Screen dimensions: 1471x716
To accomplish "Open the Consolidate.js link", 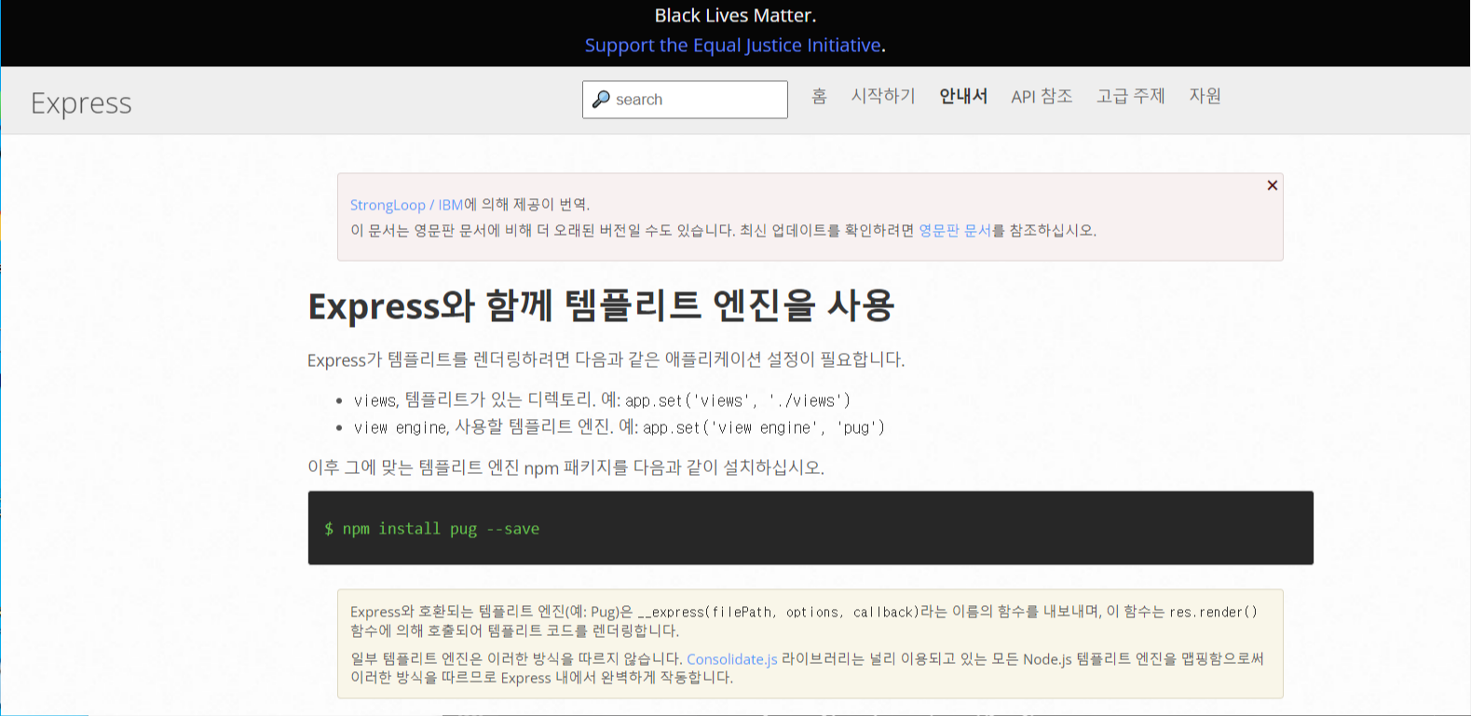I will point(732,659).
